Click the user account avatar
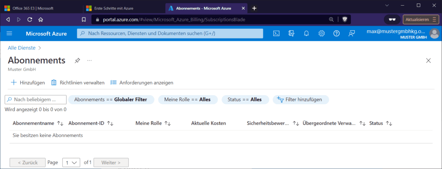The image size is (442, 169). tap(434, 34)
